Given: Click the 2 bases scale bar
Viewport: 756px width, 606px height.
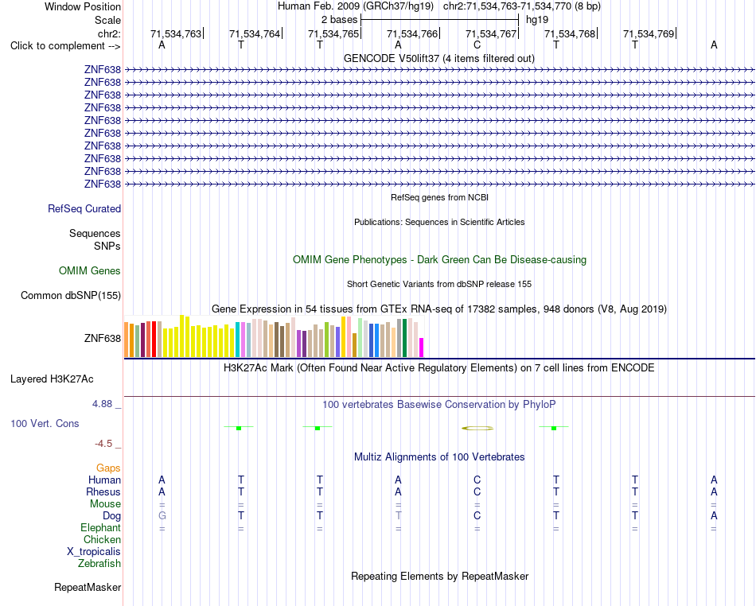Looking at the screenshot, I should [439, 20].
